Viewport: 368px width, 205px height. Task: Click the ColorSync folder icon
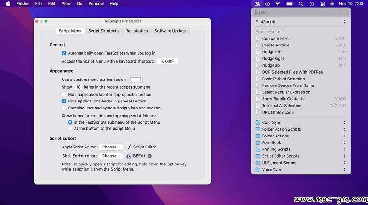pos(258,122)
